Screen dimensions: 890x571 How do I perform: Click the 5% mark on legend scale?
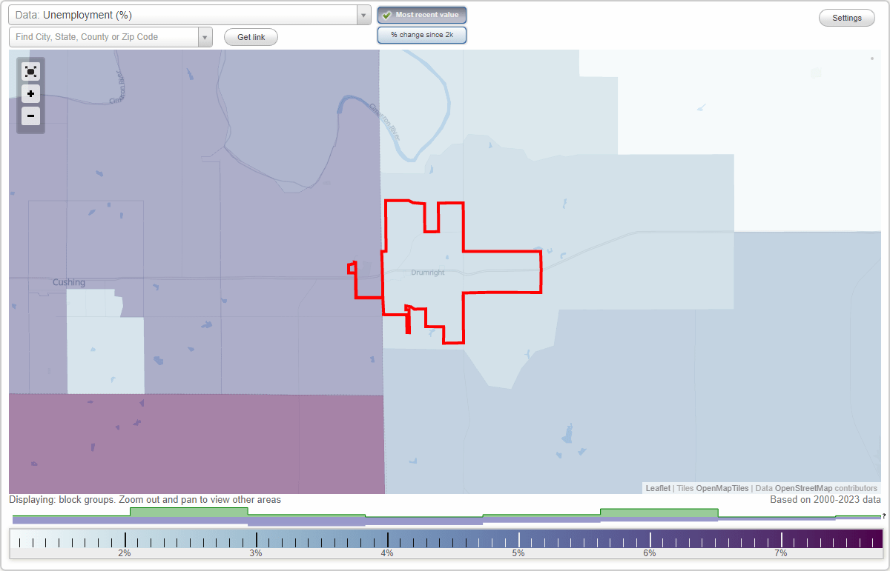(518, 553)
